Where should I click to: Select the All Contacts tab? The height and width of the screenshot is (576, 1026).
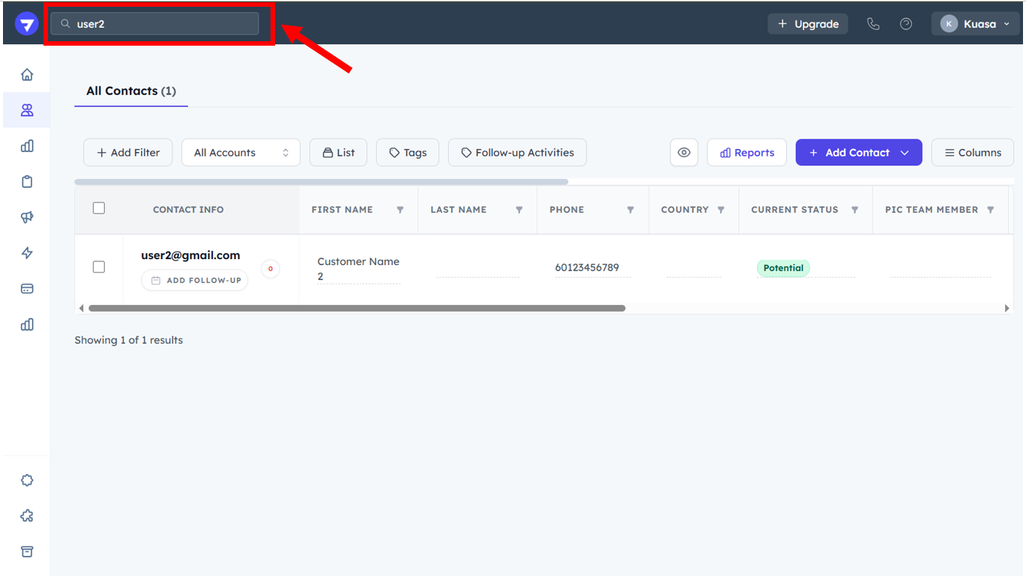(130, 91)
